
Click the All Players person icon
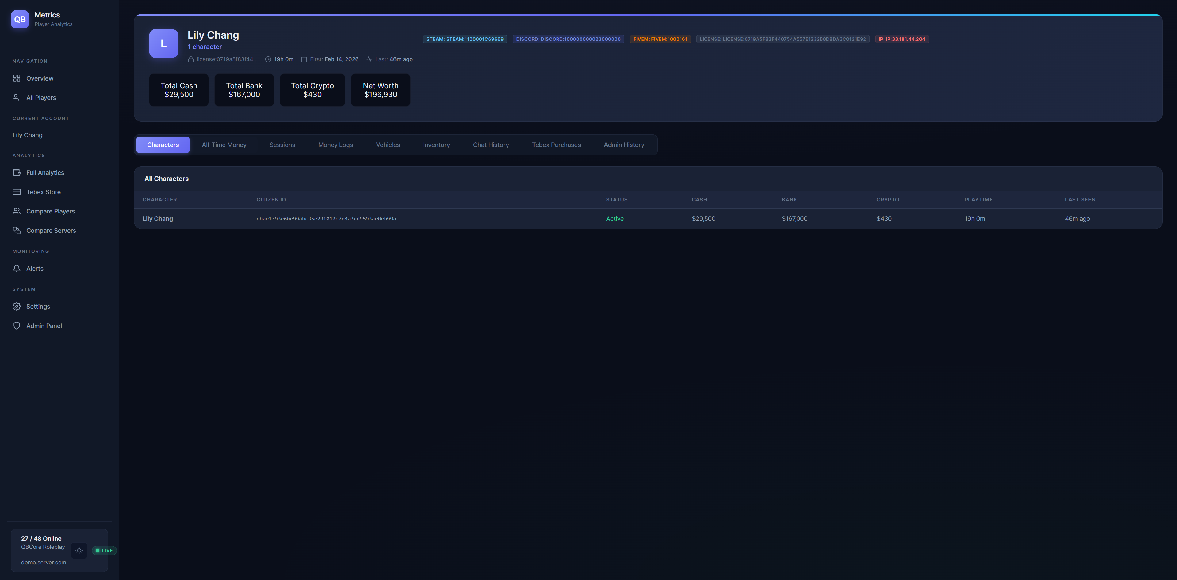tap(16, 98)
